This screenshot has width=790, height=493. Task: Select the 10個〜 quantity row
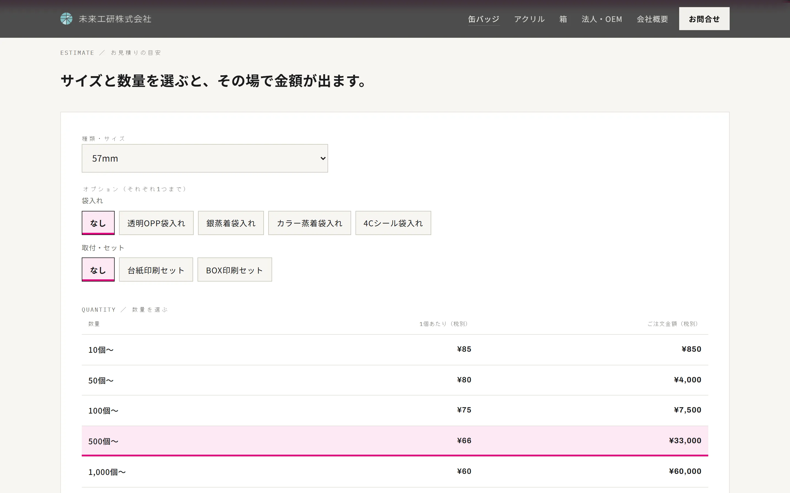[395, 350]
